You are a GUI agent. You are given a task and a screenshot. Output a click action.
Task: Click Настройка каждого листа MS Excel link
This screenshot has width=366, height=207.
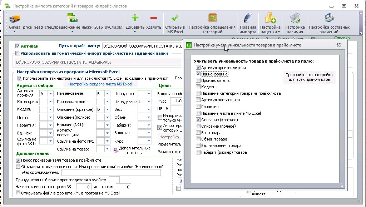100,84
